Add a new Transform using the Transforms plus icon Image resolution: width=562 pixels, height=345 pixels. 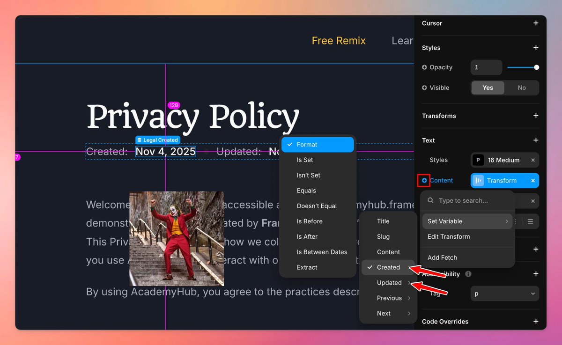(536, 116)
